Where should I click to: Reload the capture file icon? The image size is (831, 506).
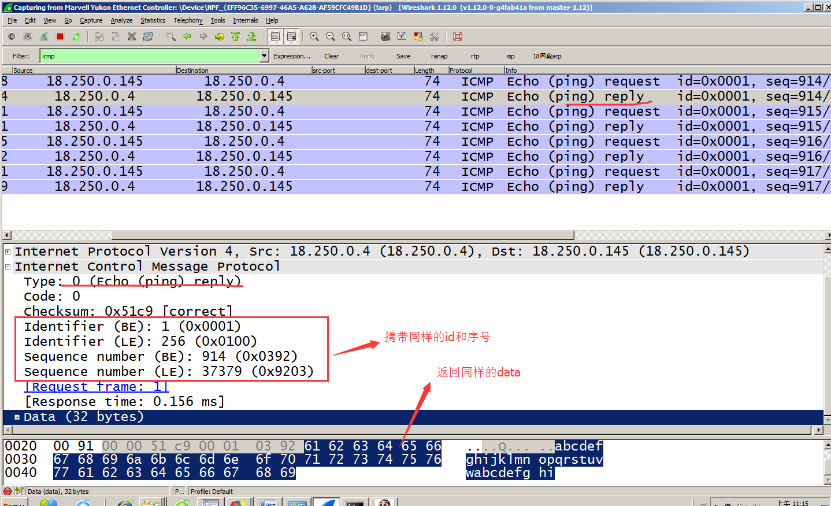[x=148, y=36]
